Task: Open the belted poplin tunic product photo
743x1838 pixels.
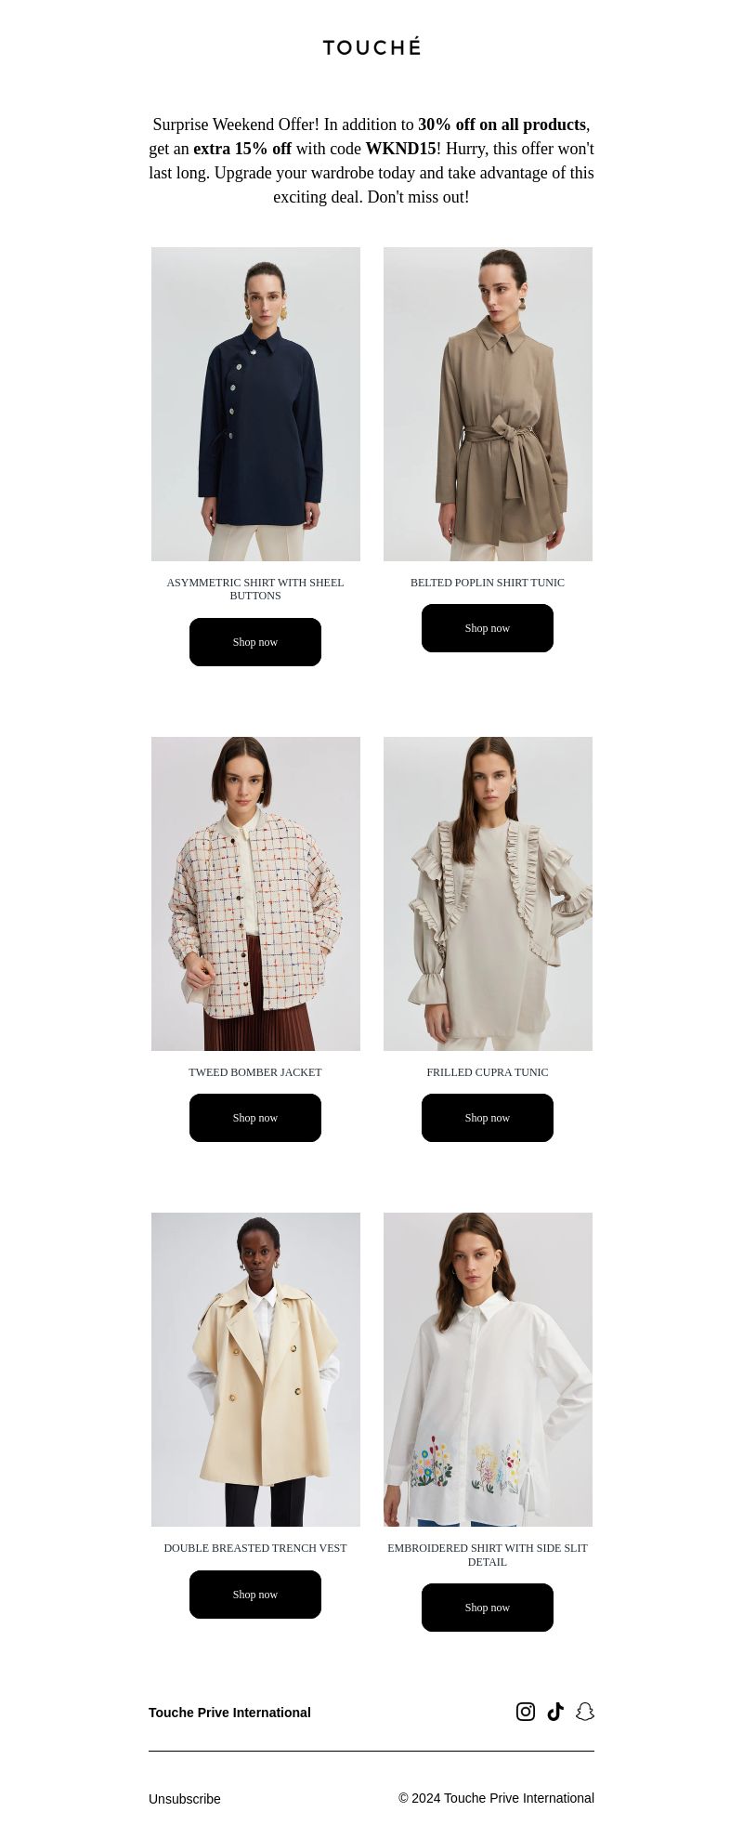Action: click(488, 404)
